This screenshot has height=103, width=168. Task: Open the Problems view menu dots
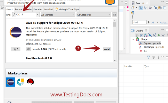pyautogui.click(x=158, y=57)
